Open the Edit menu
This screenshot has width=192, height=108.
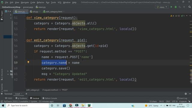point(11,2)
